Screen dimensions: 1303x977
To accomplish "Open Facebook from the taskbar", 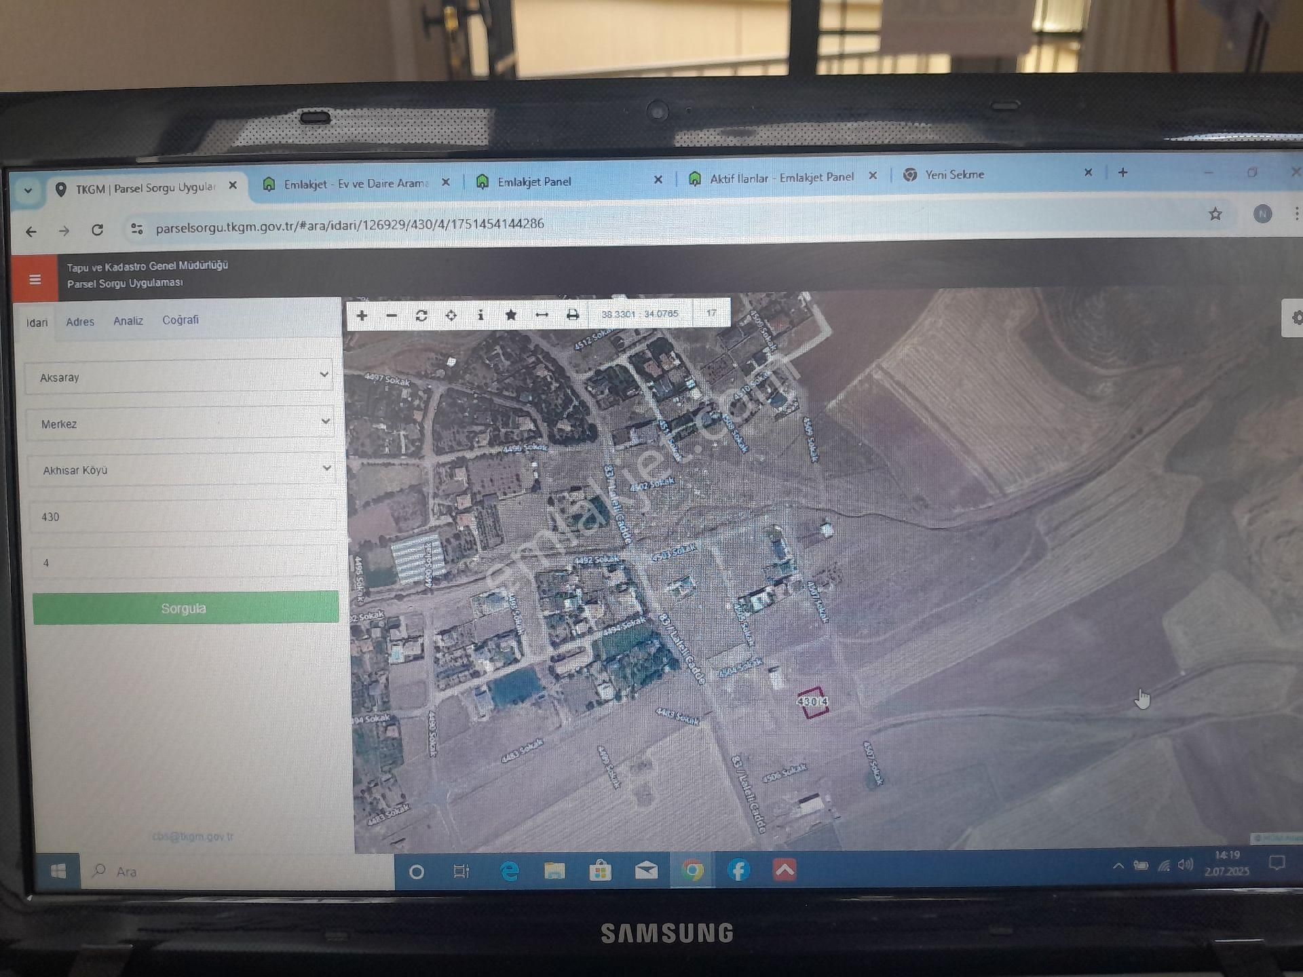I will 740,870.
